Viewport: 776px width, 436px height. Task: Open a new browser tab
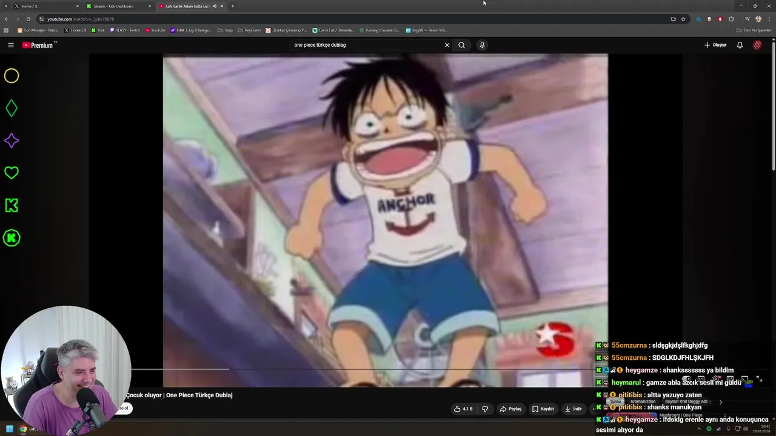click(x=233, y=6)
